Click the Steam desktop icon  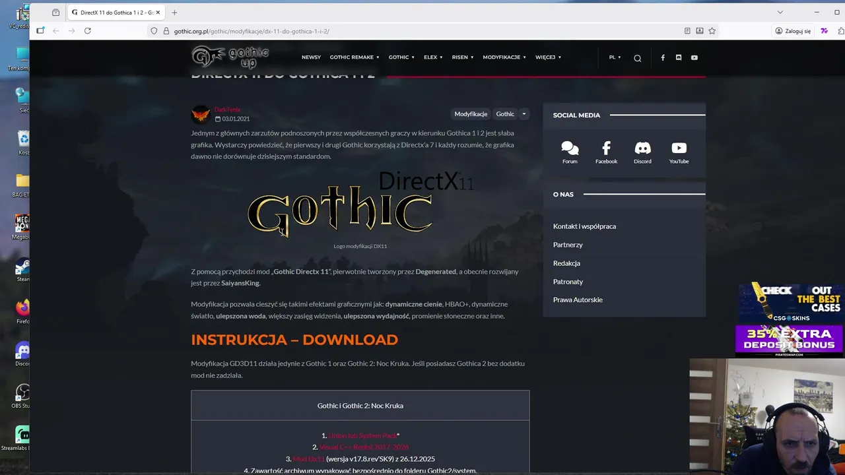pyautogui.click(x=22, y=270)
